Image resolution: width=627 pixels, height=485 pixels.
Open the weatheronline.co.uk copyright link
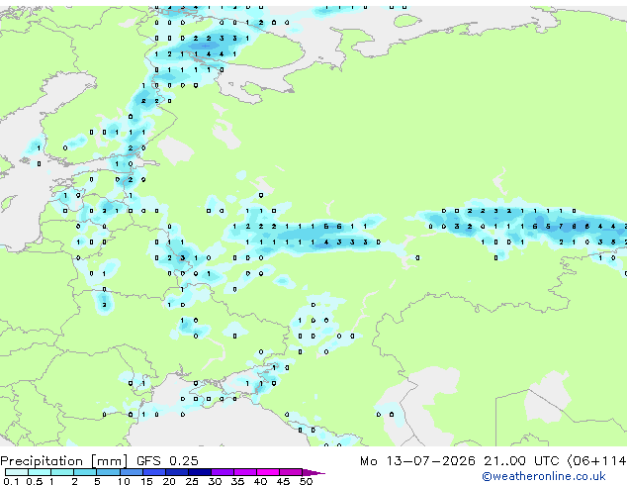[544, 476]
